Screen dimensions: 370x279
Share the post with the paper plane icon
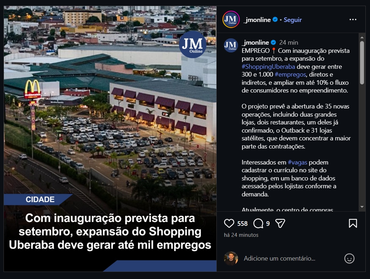click(x=280, y=223)
